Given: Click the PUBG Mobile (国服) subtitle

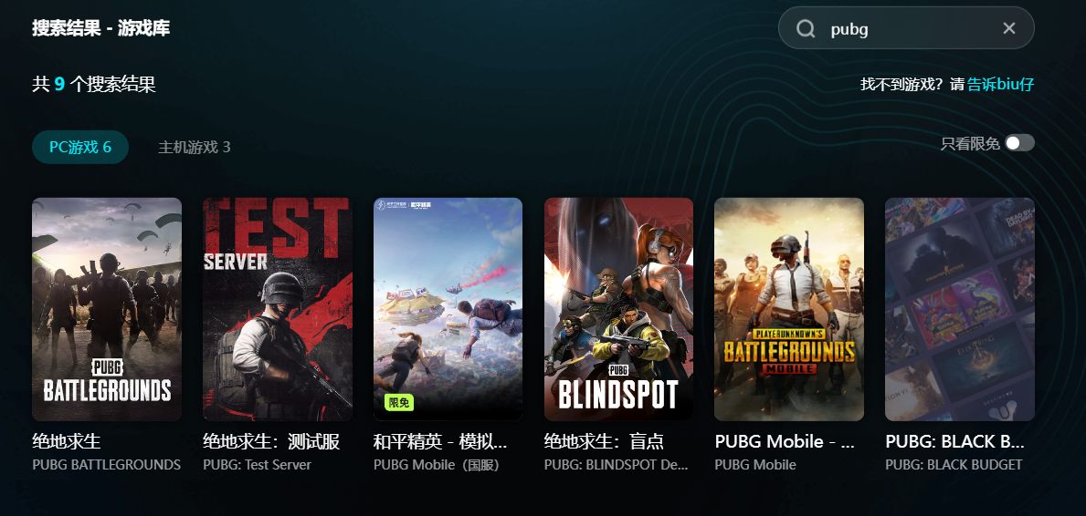Looking at the screenshot, I should point(437,465).
